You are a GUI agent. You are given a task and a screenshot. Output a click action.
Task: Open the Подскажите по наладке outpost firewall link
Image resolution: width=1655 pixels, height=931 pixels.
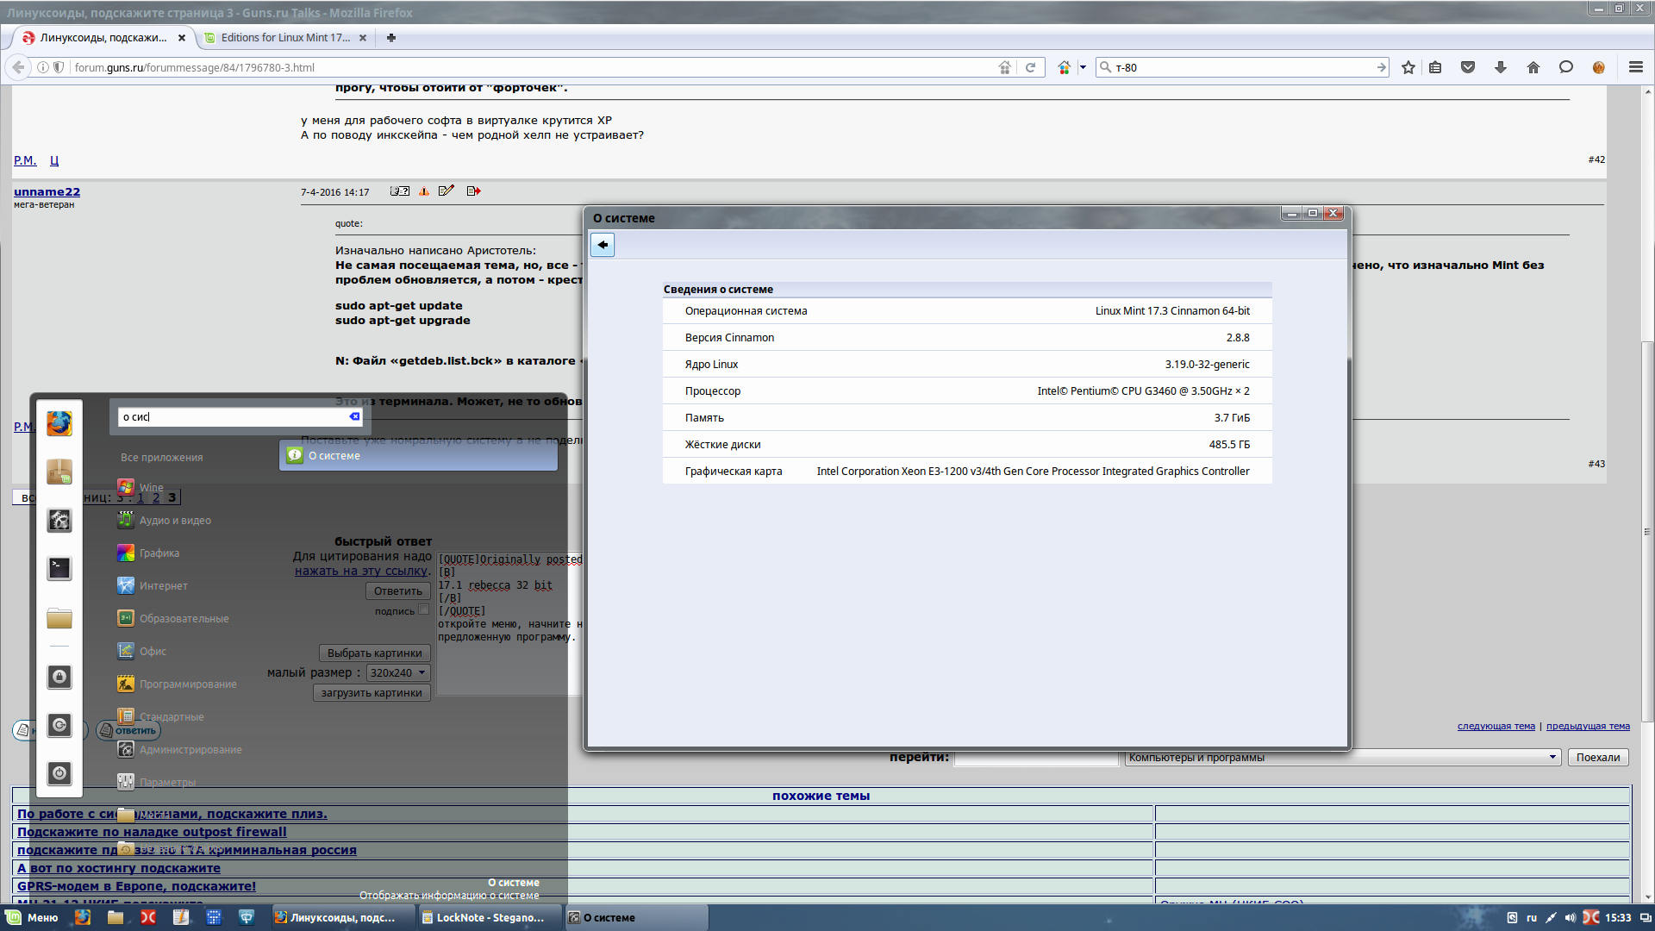(x=152, y=832)
